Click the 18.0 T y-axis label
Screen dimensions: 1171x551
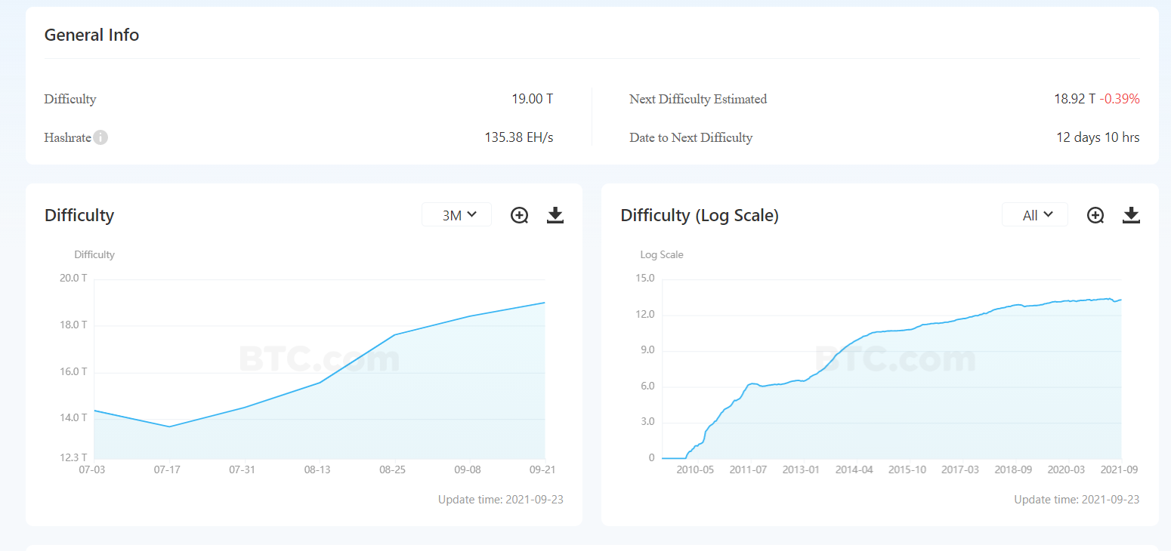point(73,325)
